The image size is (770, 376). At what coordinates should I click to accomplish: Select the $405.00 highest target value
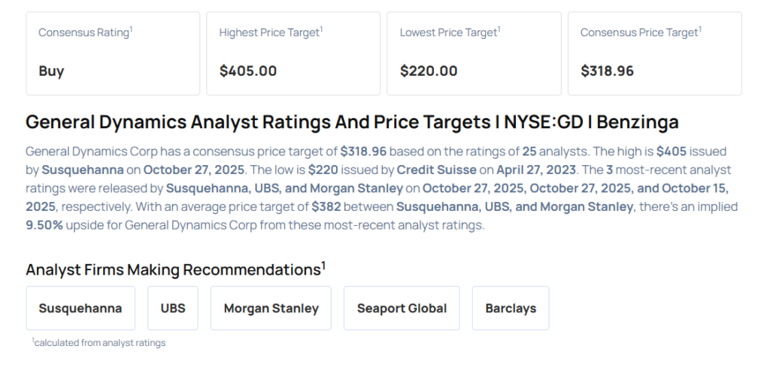(x=248, y=71)
